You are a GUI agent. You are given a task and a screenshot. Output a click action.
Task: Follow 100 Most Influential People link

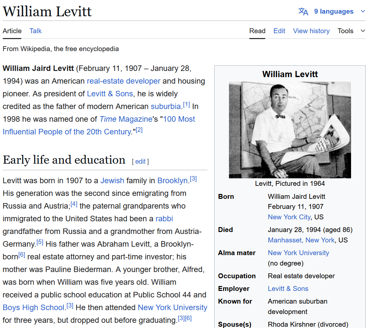[x=99, y=125]
